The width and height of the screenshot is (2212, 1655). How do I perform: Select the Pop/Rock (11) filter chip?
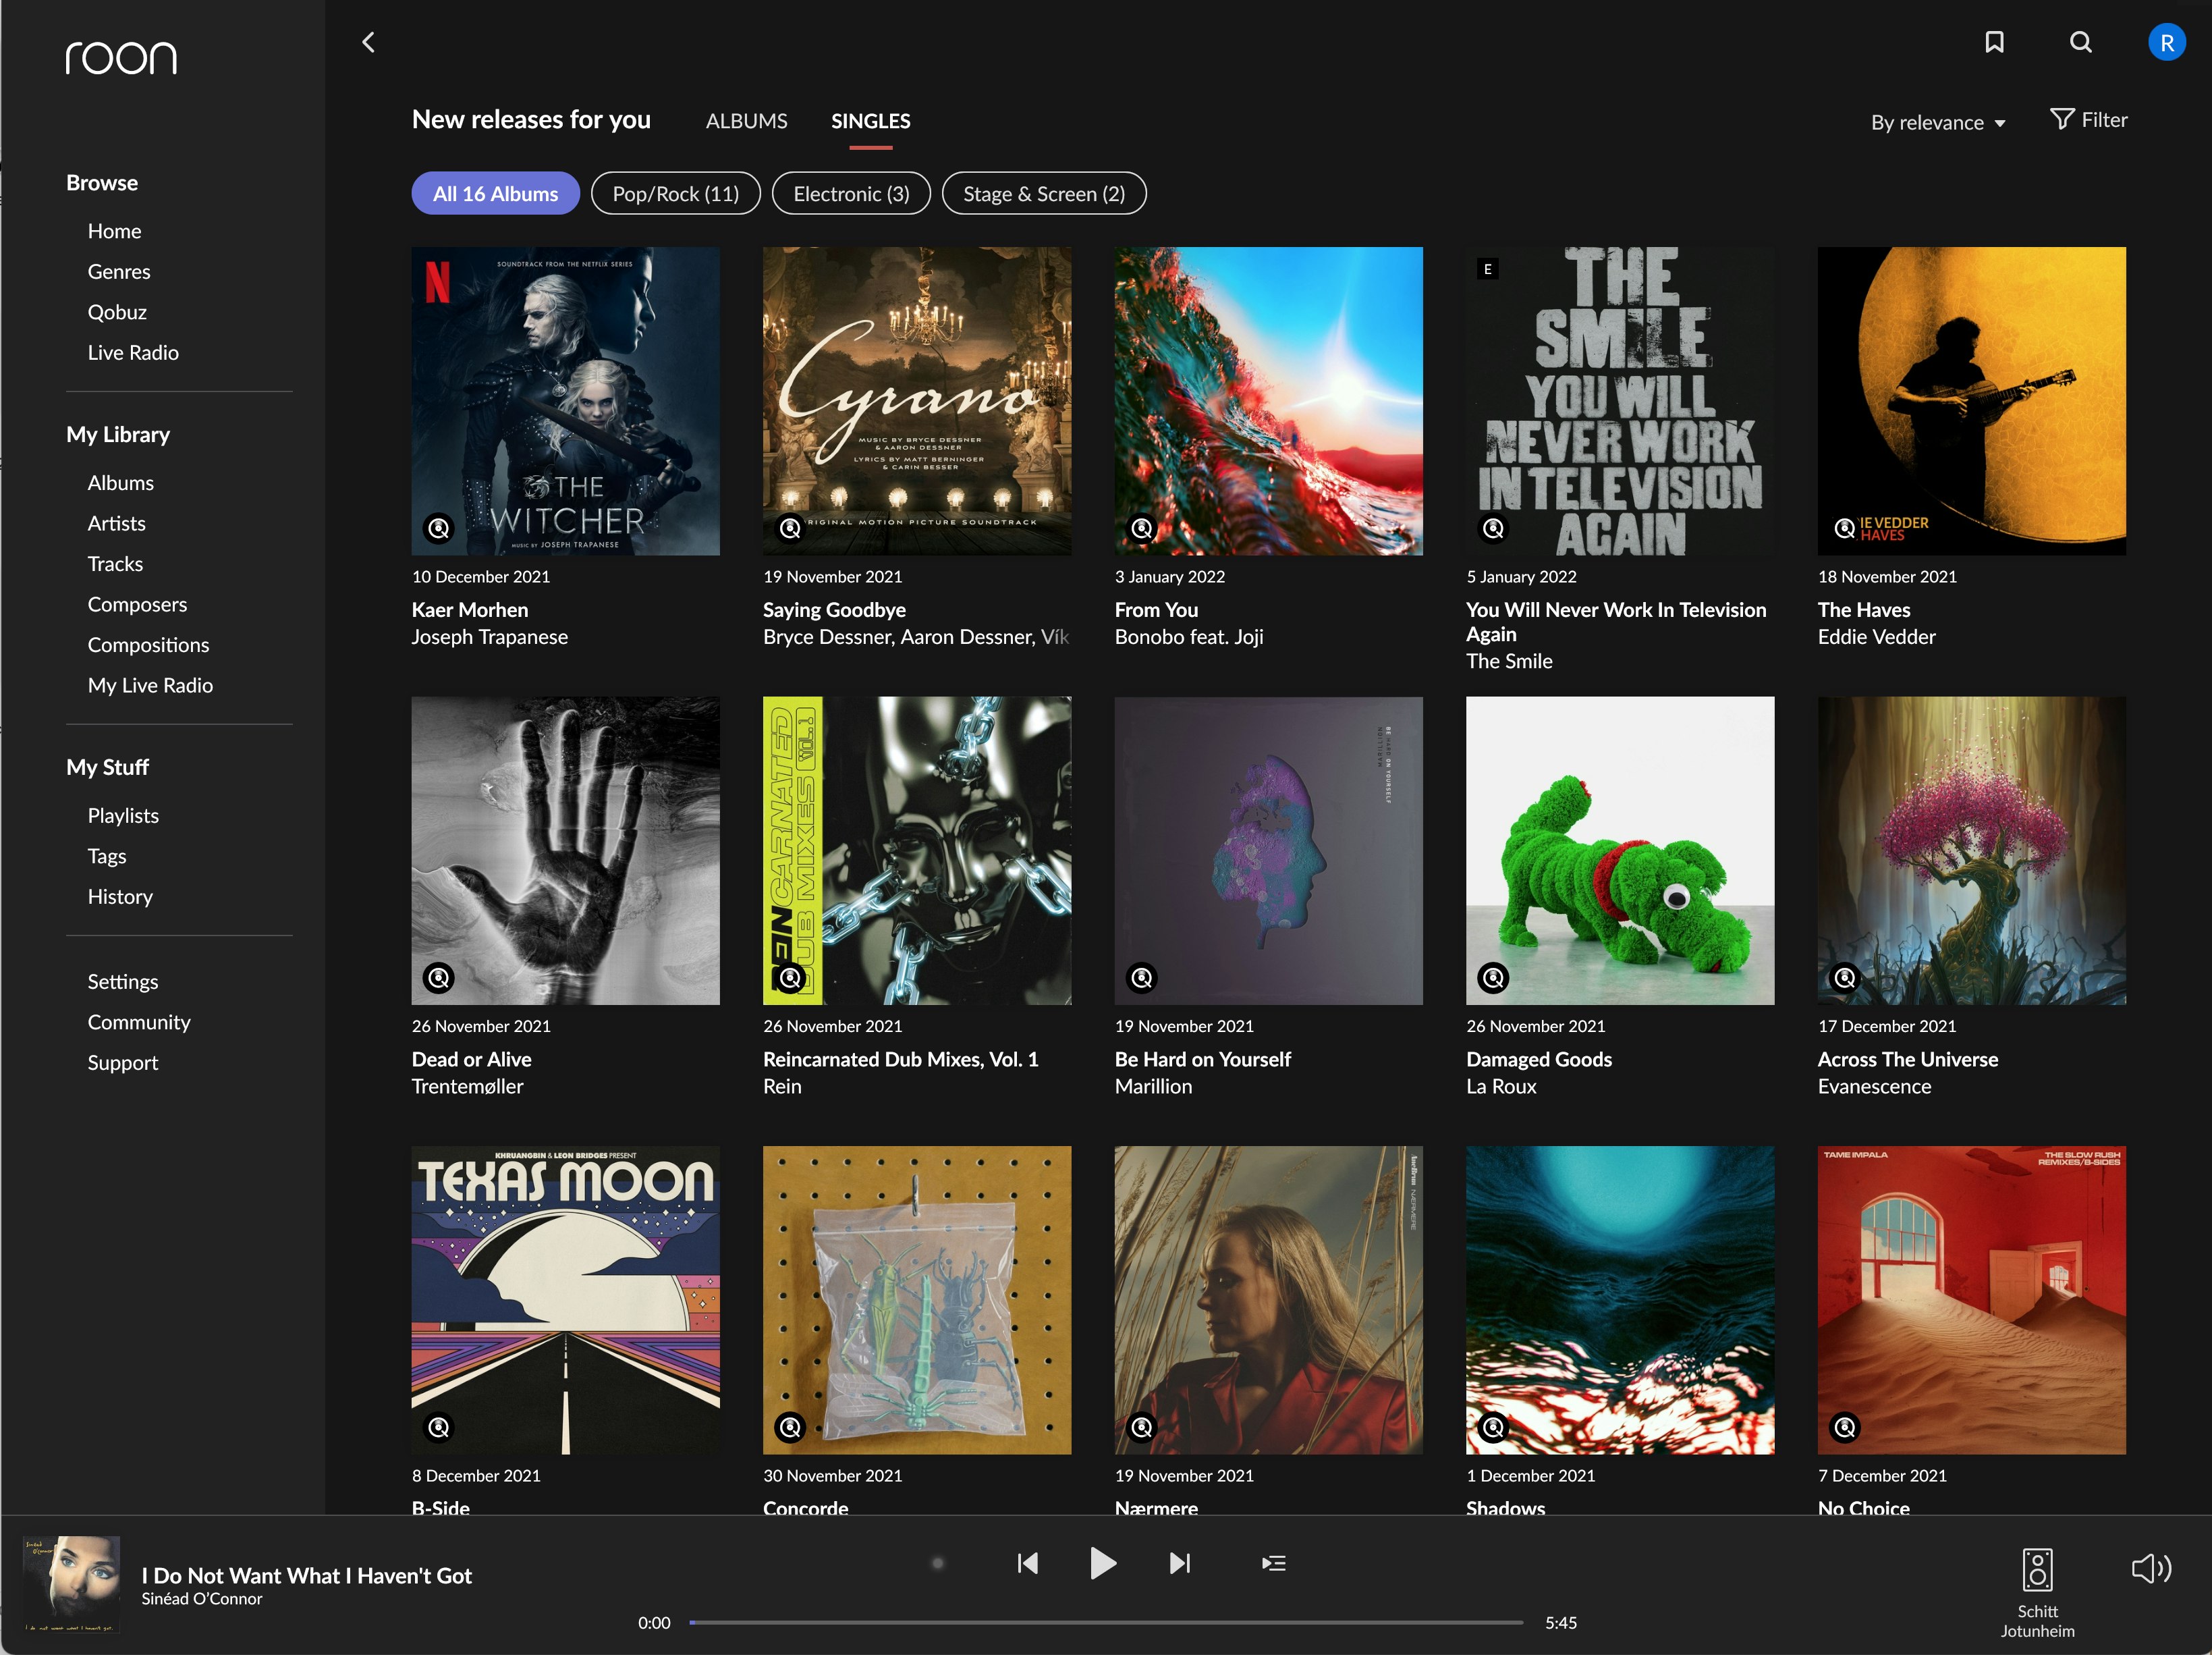[x=675, y=194]
